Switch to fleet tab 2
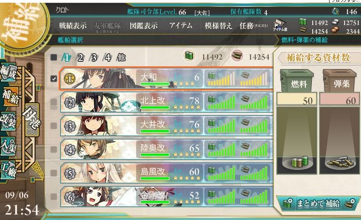Screen dimensions: 361x220 coord(80,57)
